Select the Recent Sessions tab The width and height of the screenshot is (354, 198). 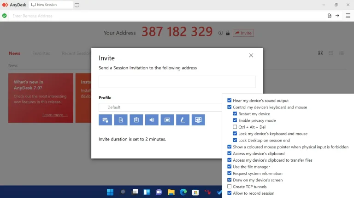pyautogui.click(x=77, y=53)
